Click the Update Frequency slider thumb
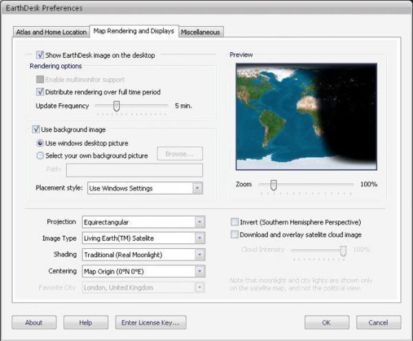The image size is (413, 341). (117, 106)
